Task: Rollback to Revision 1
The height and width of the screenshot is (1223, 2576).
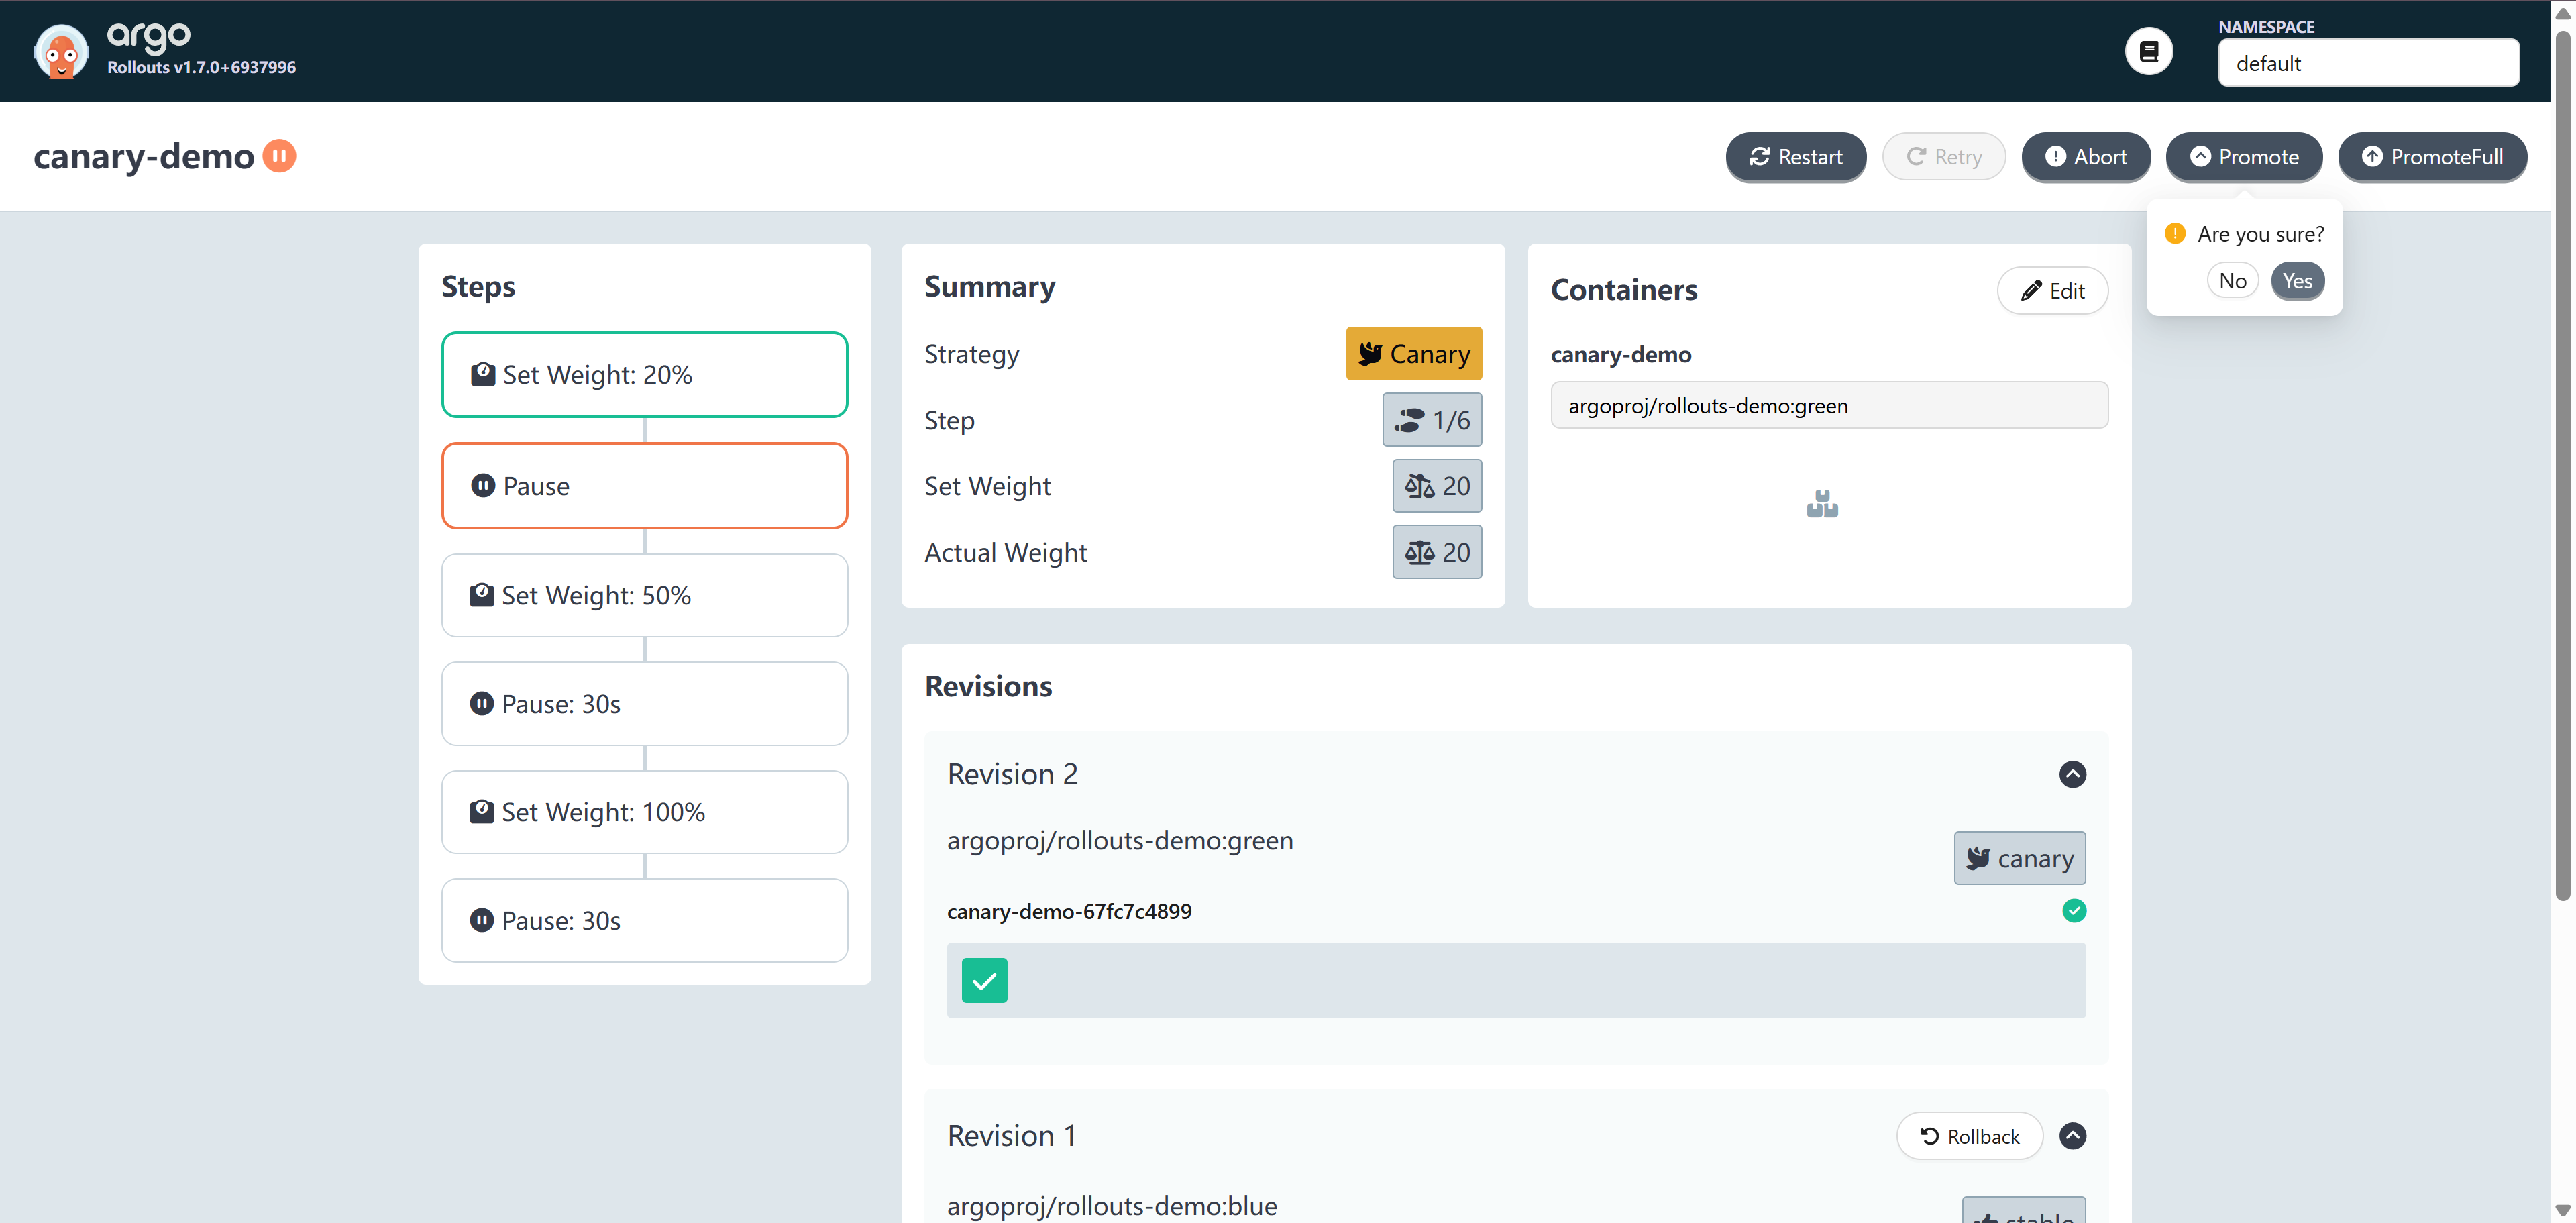Action: point(1969,1136)
